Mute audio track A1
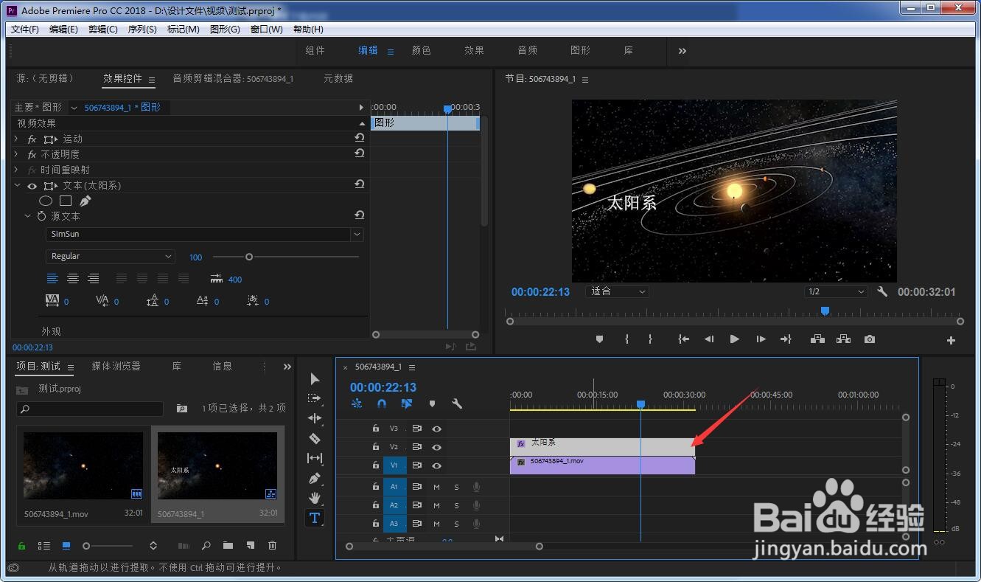 click(436, 486)
